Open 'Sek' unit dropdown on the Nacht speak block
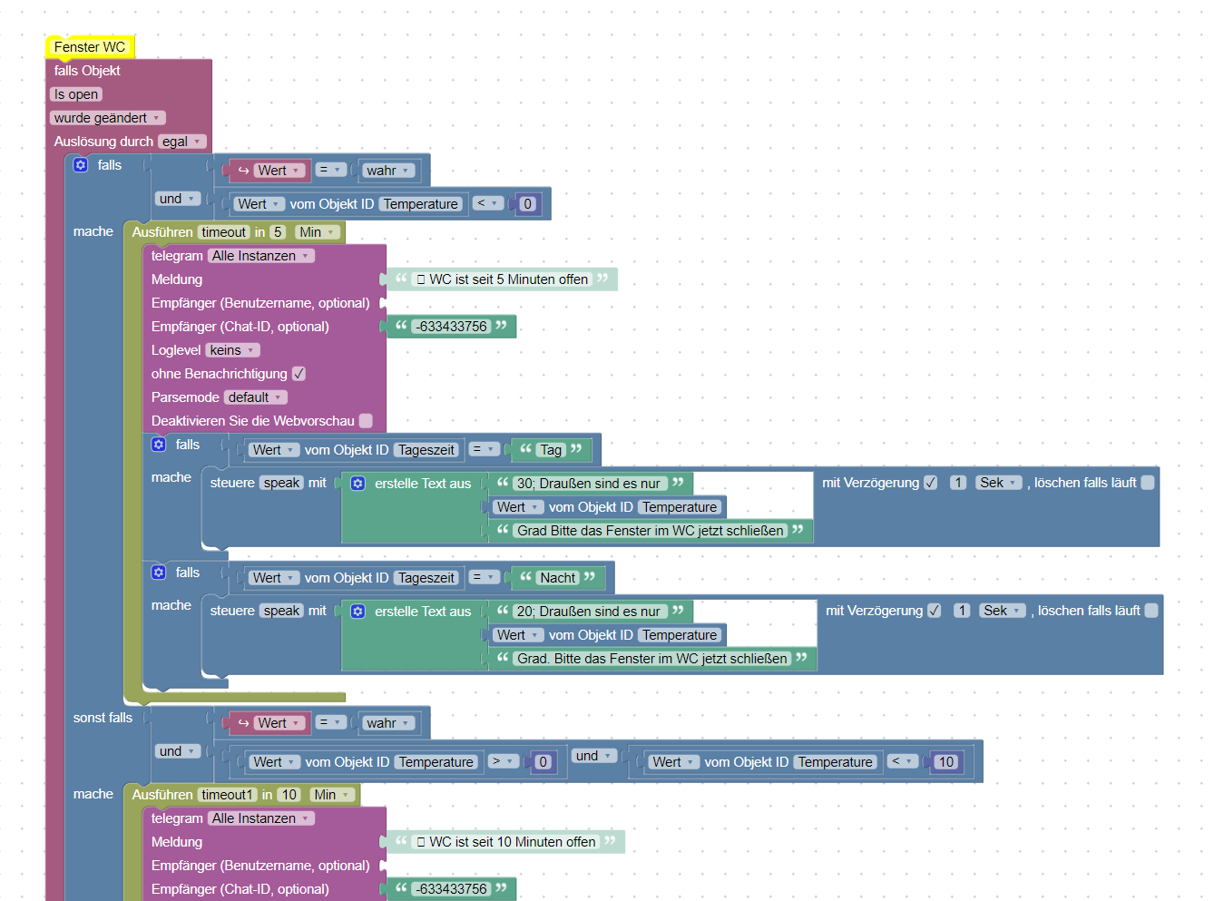Image resolution: width=1214 pixels, height=901 pixels. click(1003, 611)
